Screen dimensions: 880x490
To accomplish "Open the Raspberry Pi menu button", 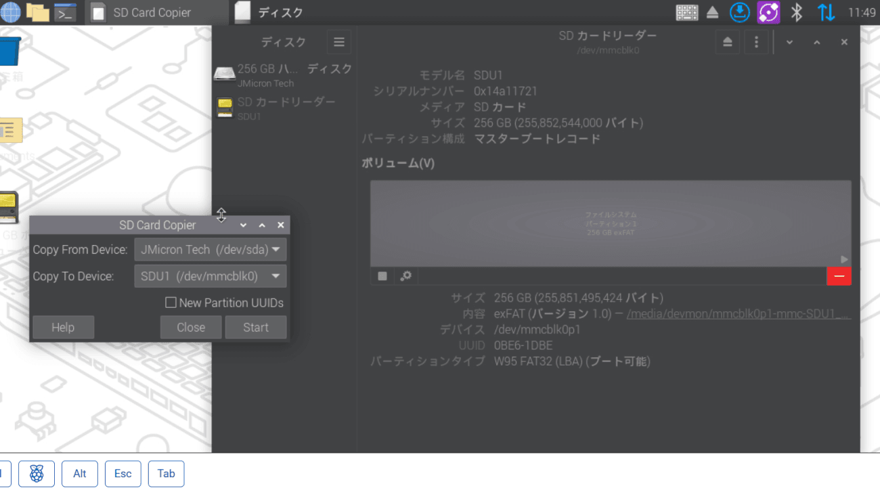I will coord(37,474).
